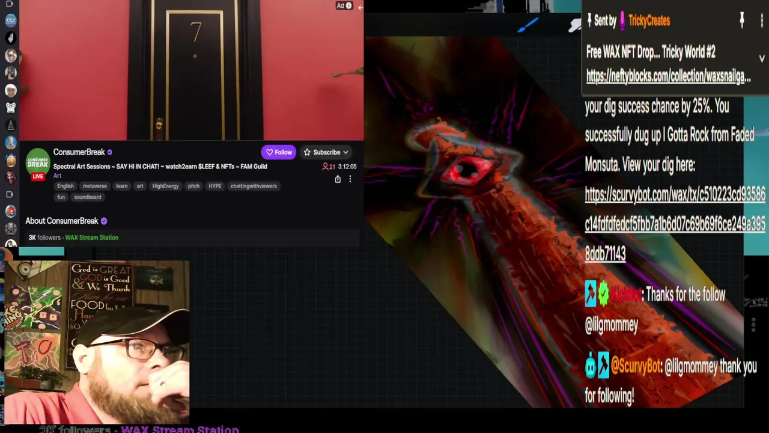The image size is (769, 433).
Task: Open black channel icon with white blade logo
Action: point(11,38)
